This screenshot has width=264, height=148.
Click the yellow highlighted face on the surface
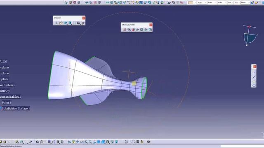[134, 83]
